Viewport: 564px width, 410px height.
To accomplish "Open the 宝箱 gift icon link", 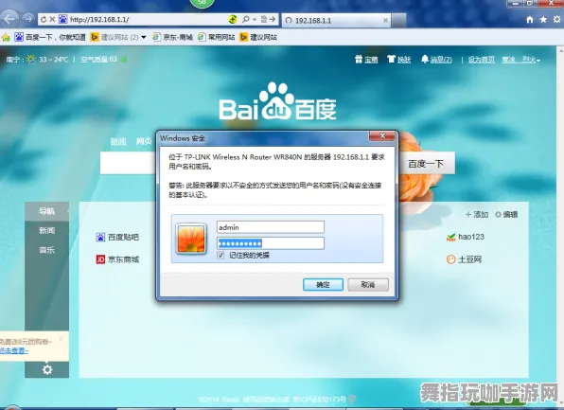I will click(366, 59).
